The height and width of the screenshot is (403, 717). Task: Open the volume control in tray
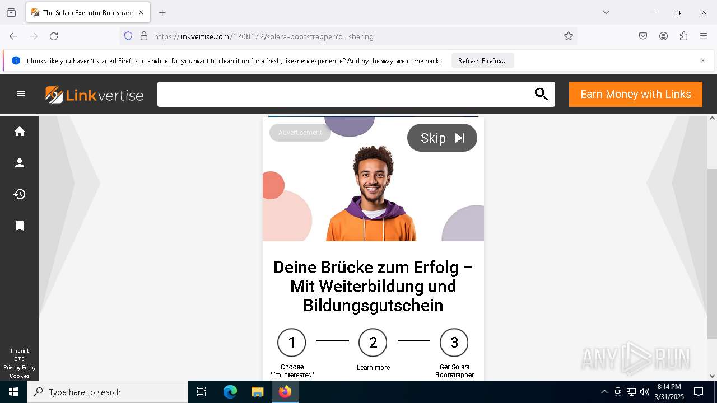coord(645,392)
